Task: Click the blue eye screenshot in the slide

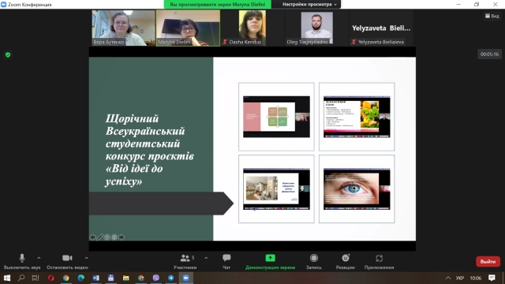Action: point(357,189)
